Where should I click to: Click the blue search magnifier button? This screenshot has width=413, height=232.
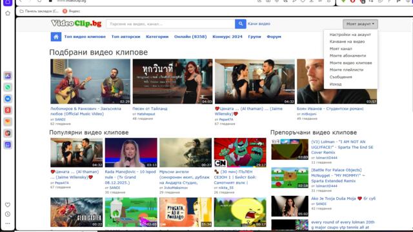(241, 24)
